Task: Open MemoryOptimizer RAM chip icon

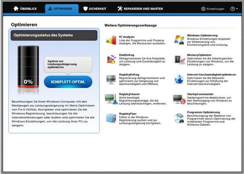Action: [180, 60]
